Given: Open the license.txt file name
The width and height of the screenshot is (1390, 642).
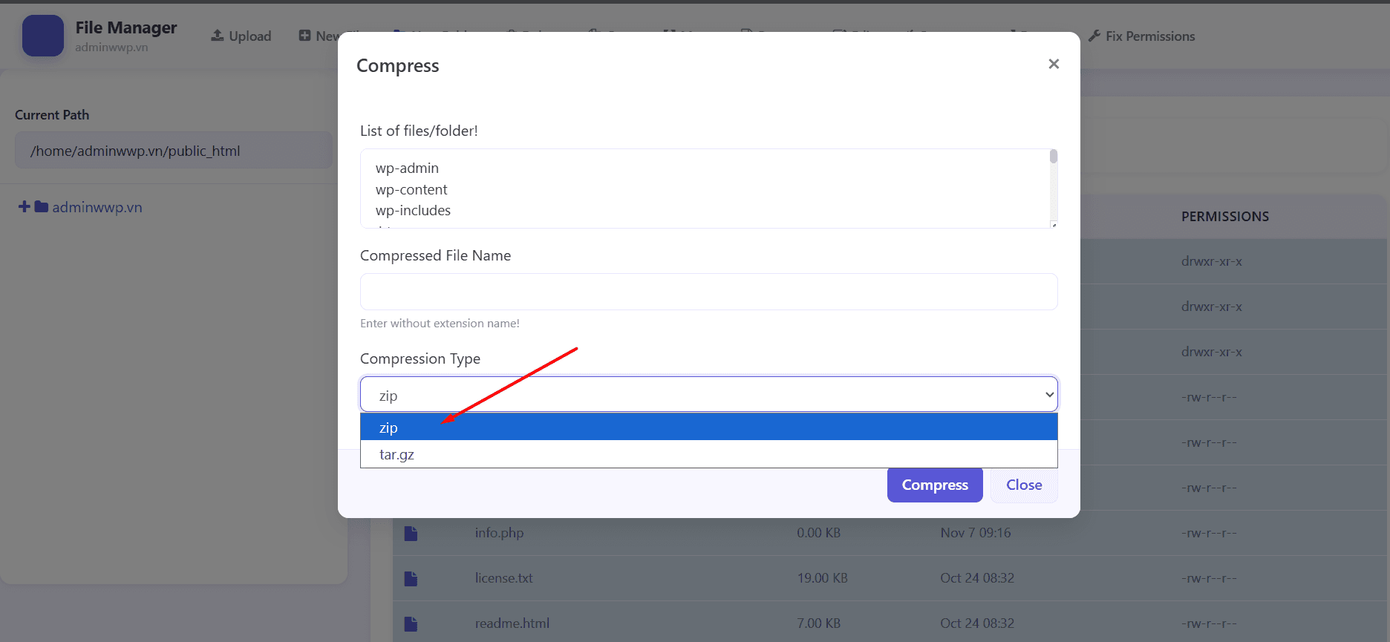Looking at the screenshot, I should click(x=503, y=578).
